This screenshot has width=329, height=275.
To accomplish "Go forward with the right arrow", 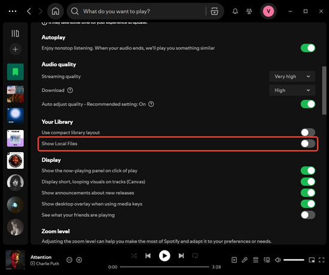I will tap(41, 11).
